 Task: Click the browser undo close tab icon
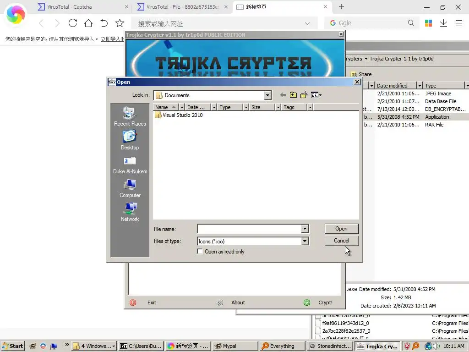coord(104,23)
